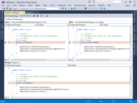Click the SVN branch icon in toolbar
Screen dimensions: 137x103
63,9
